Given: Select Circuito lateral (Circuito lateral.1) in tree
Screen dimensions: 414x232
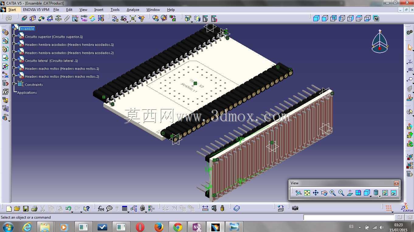Looking at the screenshot, I should (51, 61).
